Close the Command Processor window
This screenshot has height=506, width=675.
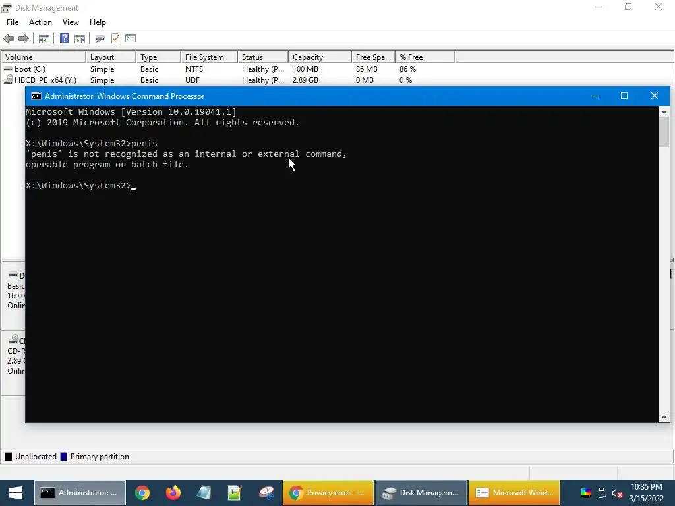[x=655, y=96]
